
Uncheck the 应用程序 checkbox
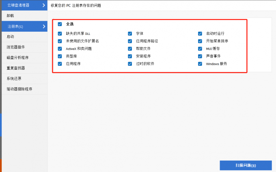(60, 64)
